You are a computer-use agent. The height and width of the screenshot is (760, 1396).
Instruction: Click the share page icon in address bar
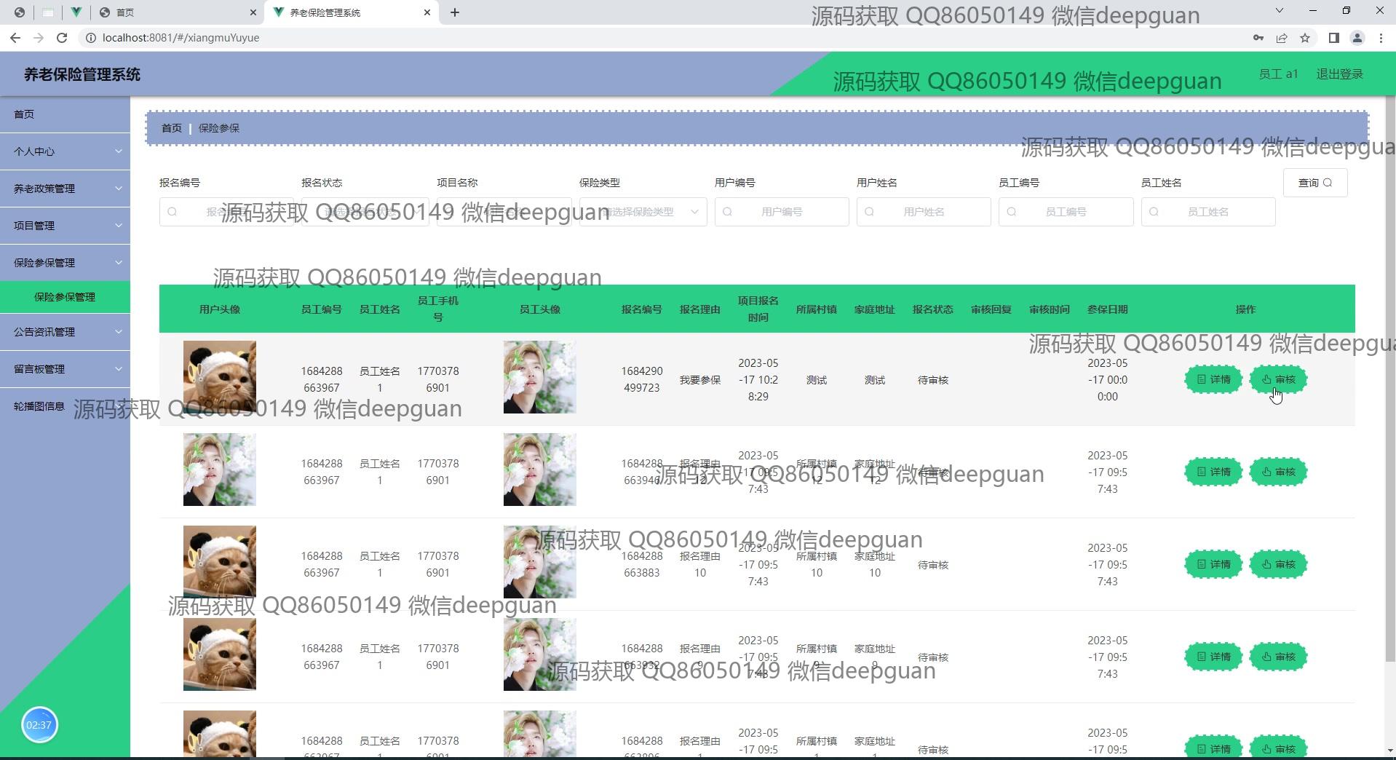tap(1282, 38)
